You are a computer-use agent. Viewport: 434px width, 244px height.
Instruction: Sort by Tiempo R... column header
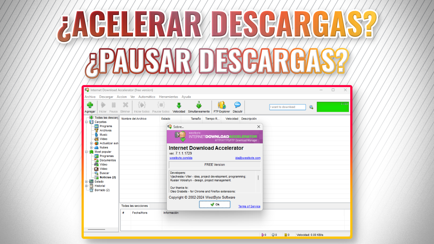[x=212, y=119]
